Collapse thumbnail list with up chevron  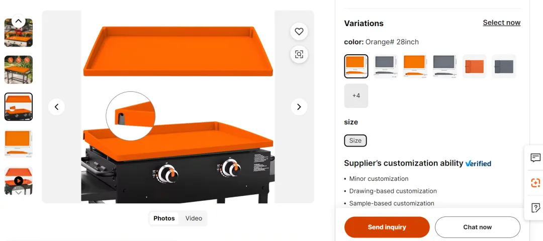point(19,21)
